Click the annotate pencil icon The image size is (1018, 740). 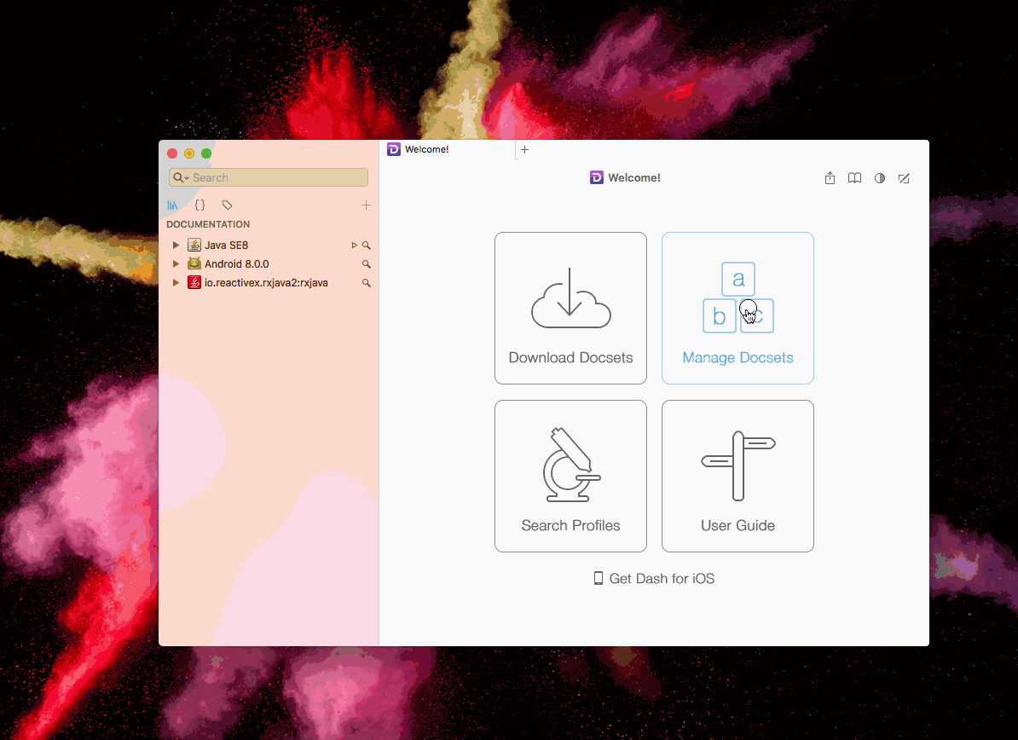904,178
